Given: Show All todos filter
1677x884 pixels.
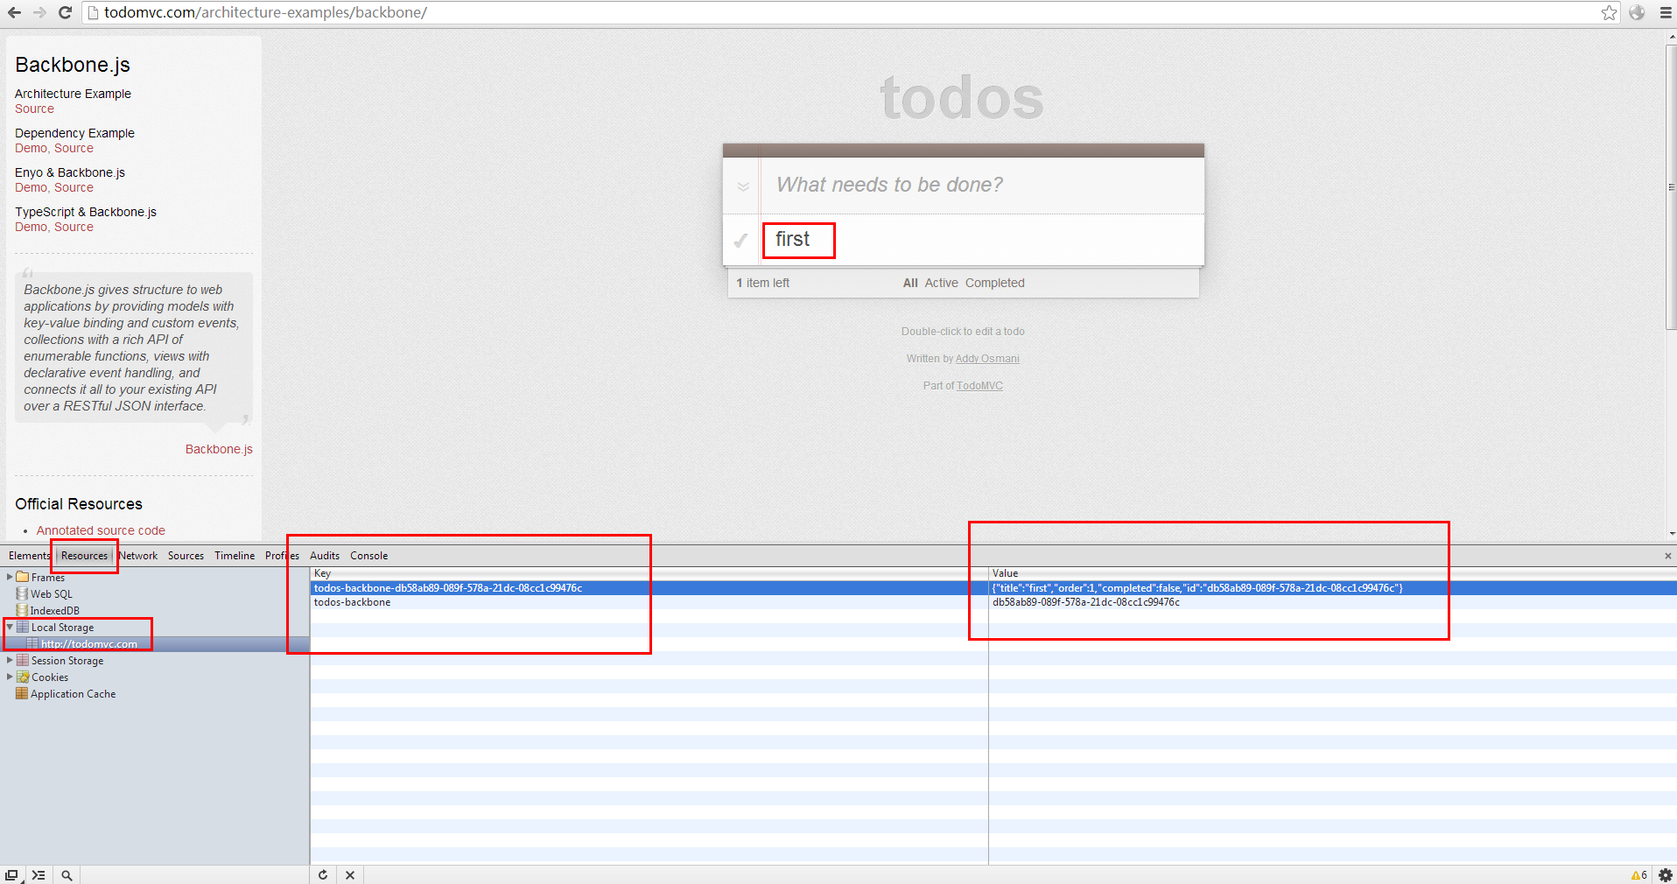Looking at the screenshot, I should 910,283.
